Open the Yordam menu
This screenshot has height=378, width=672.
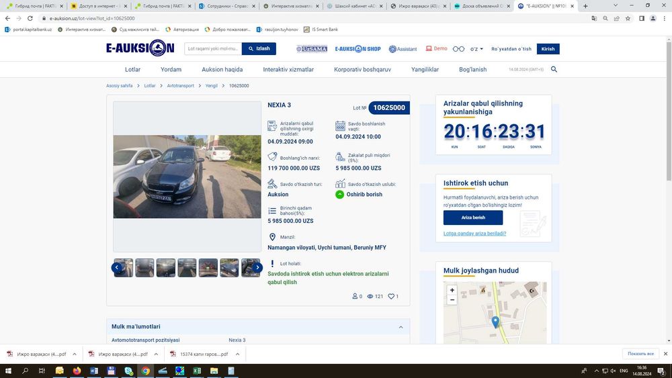tap(171, 69)
